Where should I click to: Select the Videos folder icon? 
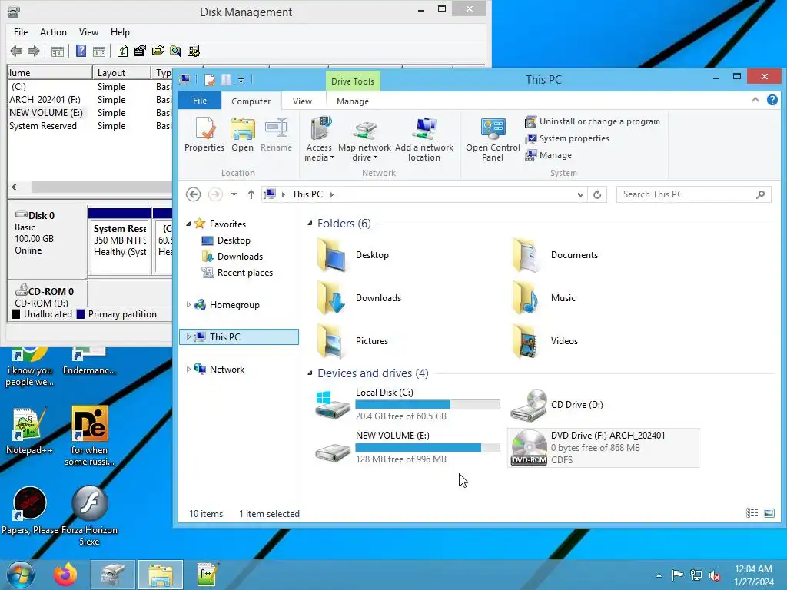(x=526, y=341)
